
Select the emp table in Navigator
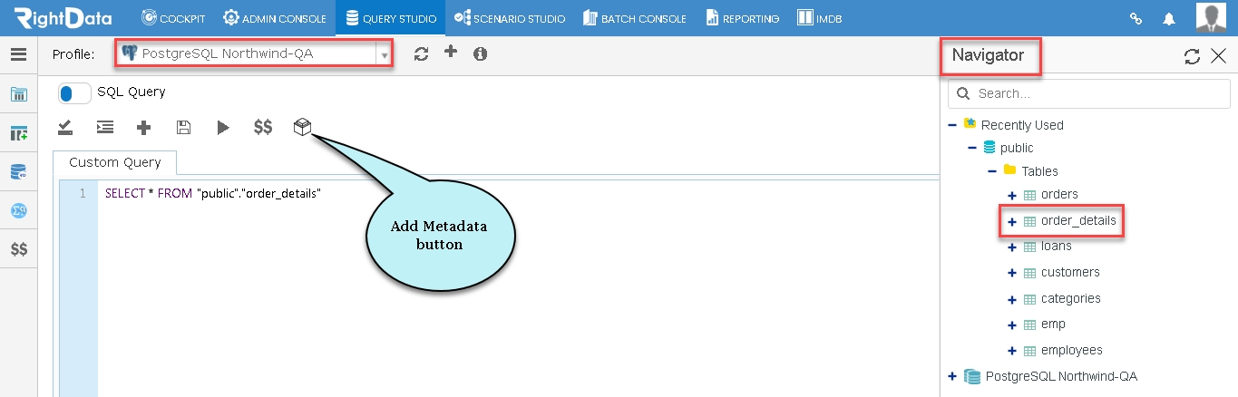click(1053, 324)
